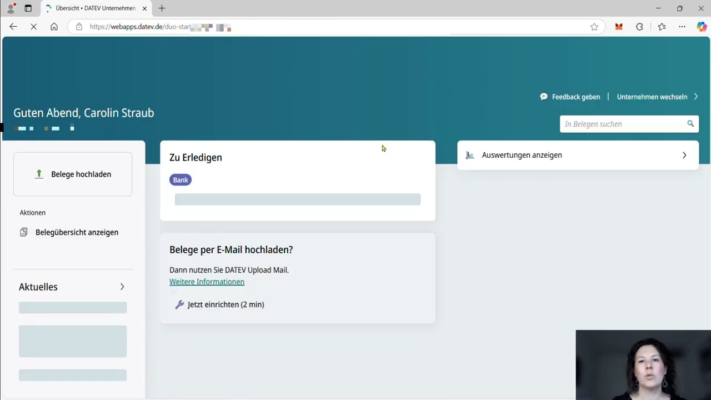This screenshot has height=400, width=711.
Task: Click the Belegübersicht document icon
Action: (x=23, y=232)
